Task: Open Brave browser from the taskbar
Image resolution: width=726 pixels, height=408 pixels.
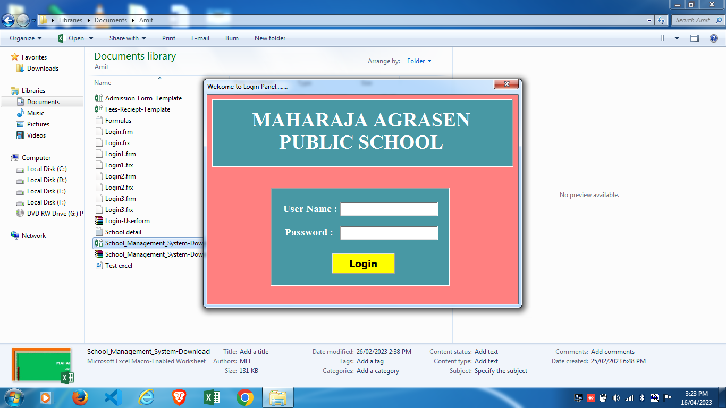Action: click(179, 397)
